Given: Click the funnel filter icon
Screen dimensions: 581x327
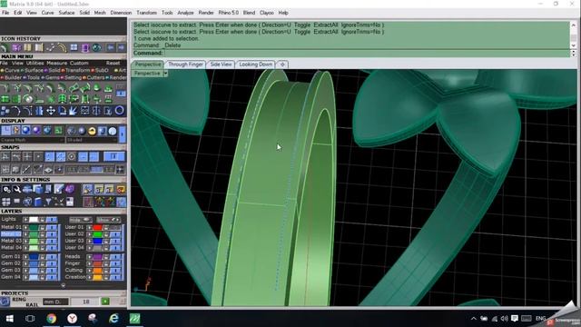Looking at the screenshot, I should (48, 202).
